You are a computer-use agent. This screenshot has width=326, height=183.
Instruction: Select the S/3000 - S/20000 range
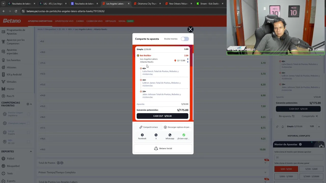tap(311, 176)
